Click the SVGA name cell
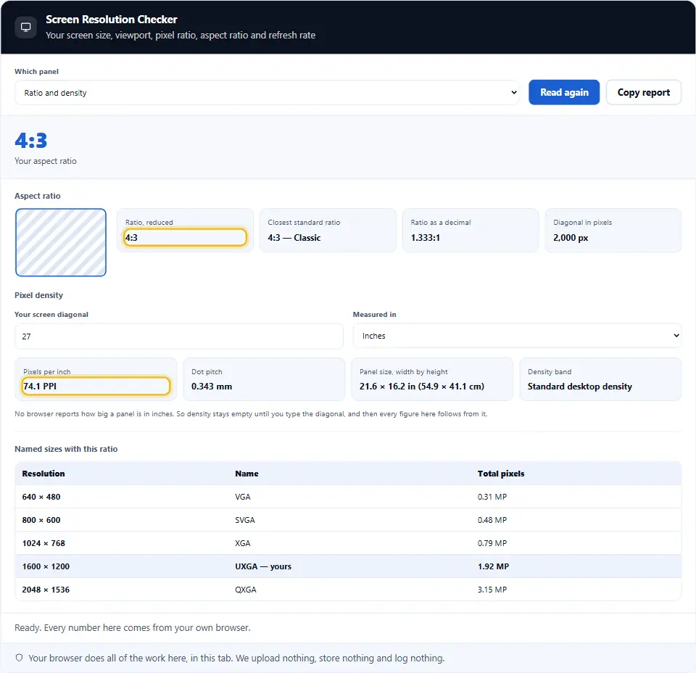Image resolution: width=696 pixels, height=673 pixels. [245, 520]
